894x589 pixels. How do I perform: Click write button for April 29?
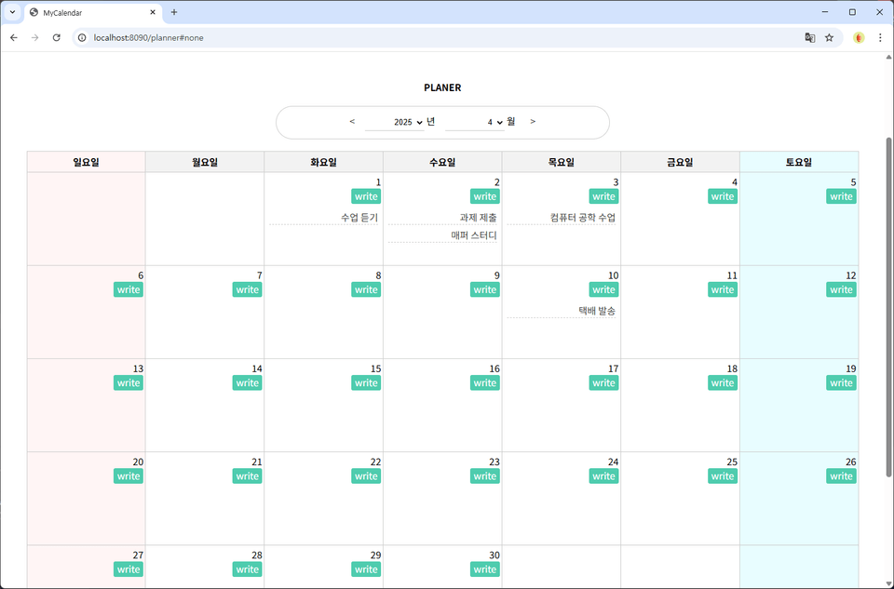[366, 569]
